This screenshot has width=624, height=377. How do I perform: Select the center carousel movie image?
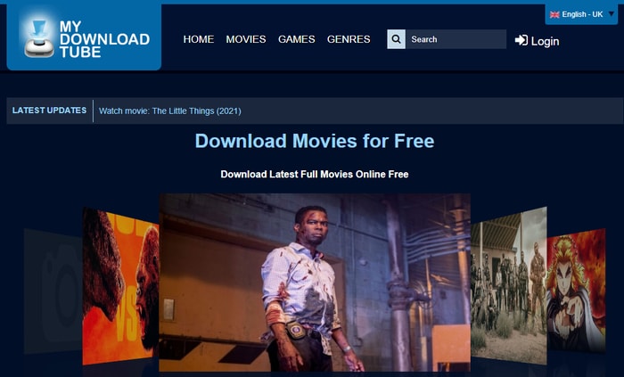(315, 283)
